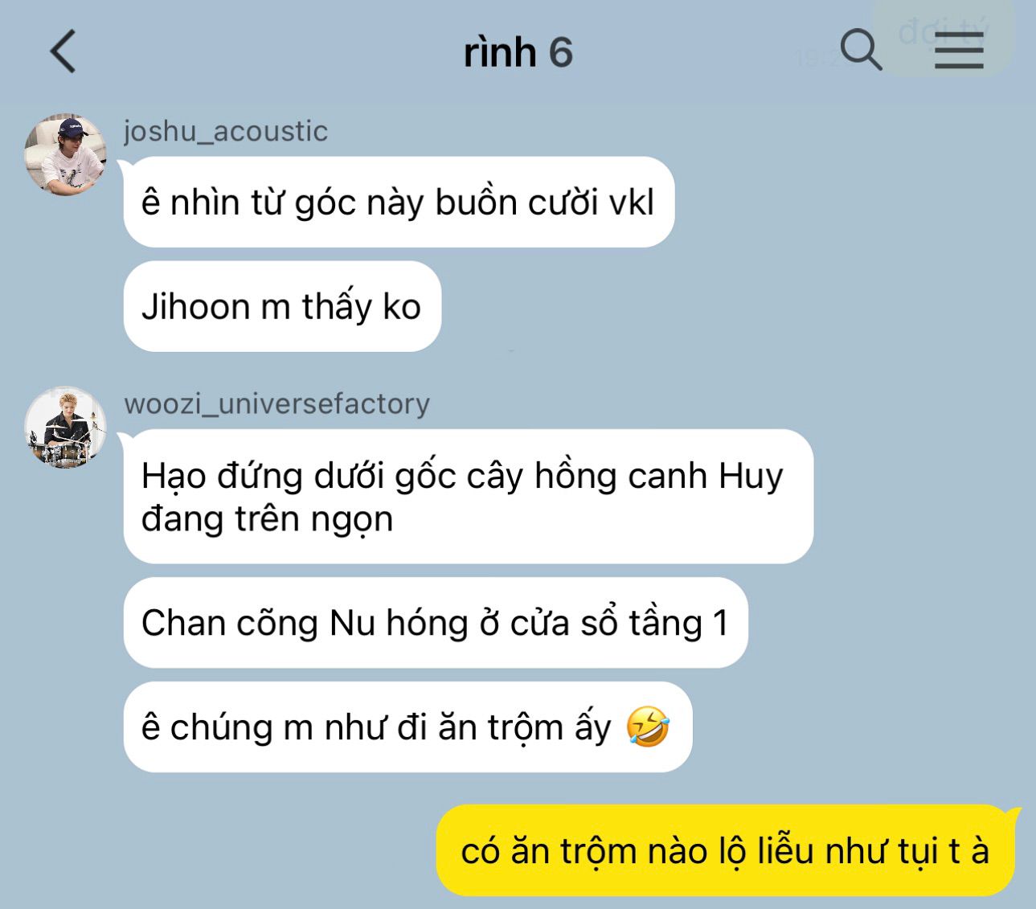
Task: Open search with the magnifier icon
Action: click(x=861, y=50)
